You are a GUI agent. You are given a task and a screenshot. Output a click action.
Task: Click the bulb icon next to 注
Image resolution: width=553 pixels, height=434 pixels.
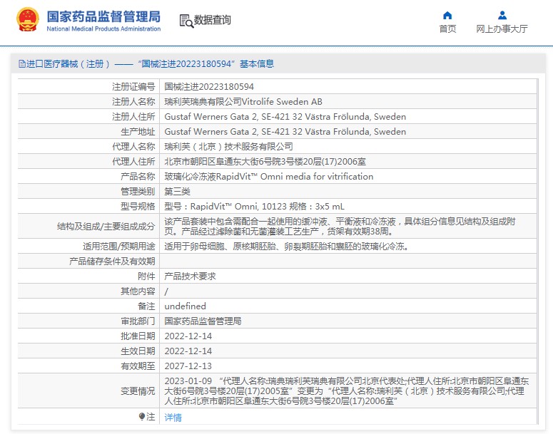coord(142,417)
